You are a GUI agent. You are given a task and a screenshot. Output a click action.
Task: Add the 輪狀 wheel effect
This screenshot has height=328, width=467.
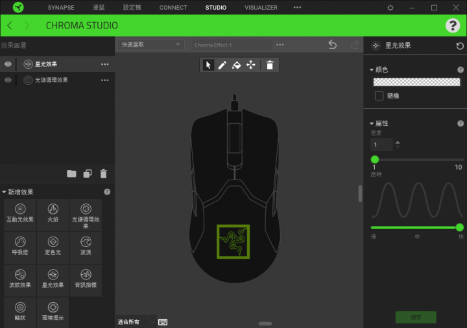[x=20, y=312]
